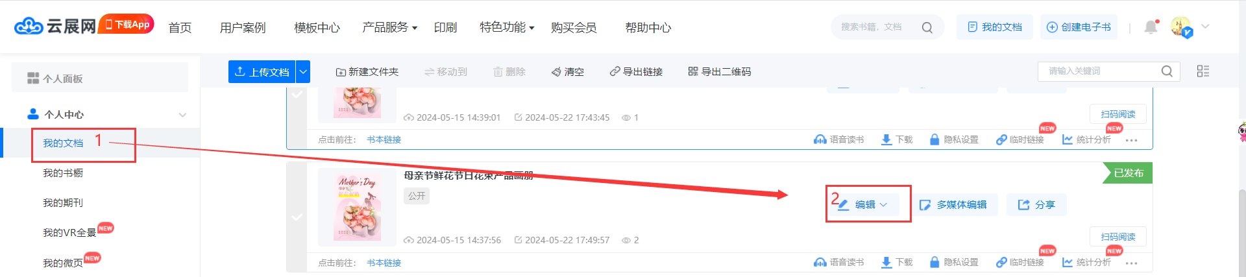Collapse the 个人中心 sidebar section
Viewport: 1246px width, 277px height.
tap(182, 115)
